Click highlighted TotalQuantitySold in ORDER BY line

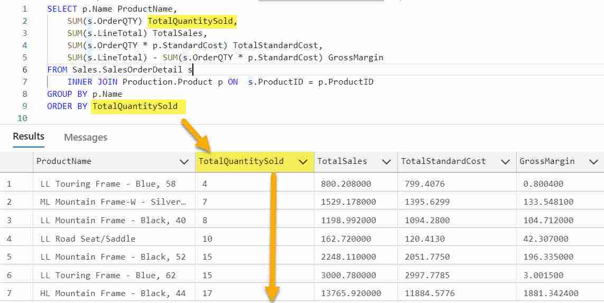pyautogui.click(x=135, y=106)
